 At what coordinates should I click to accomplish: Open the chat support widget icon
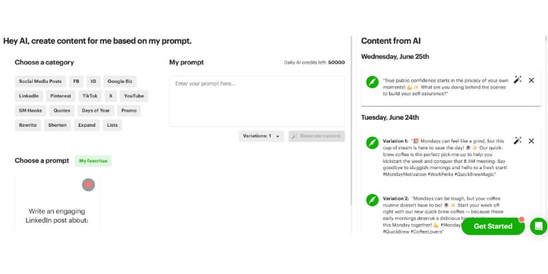pos(538,226)
